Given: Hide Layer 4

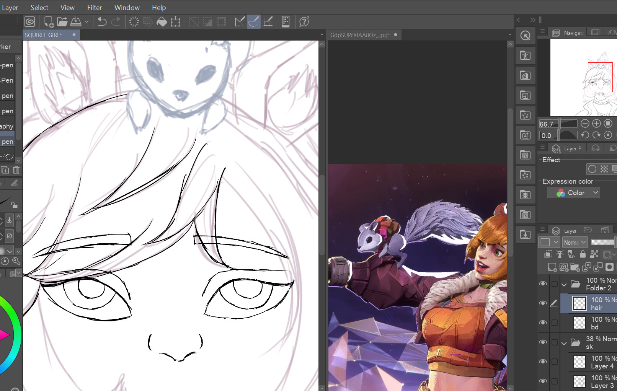Looking at the screenshot, I should tap(543, 362).
